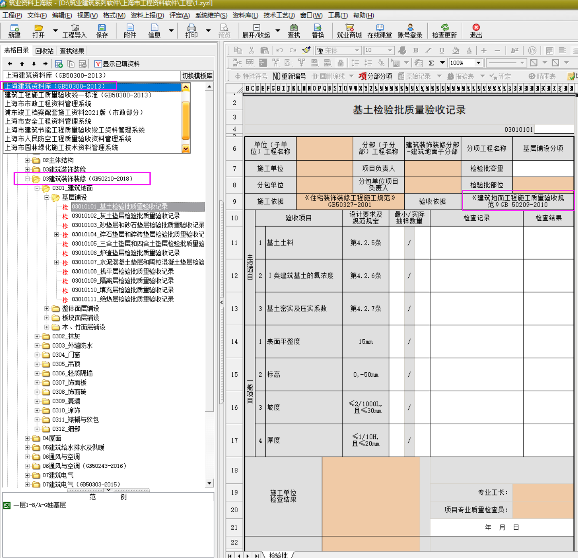Click the Underline U formatting icon
The width and height of the screenshot is (578, 558).
pos(442,50)
